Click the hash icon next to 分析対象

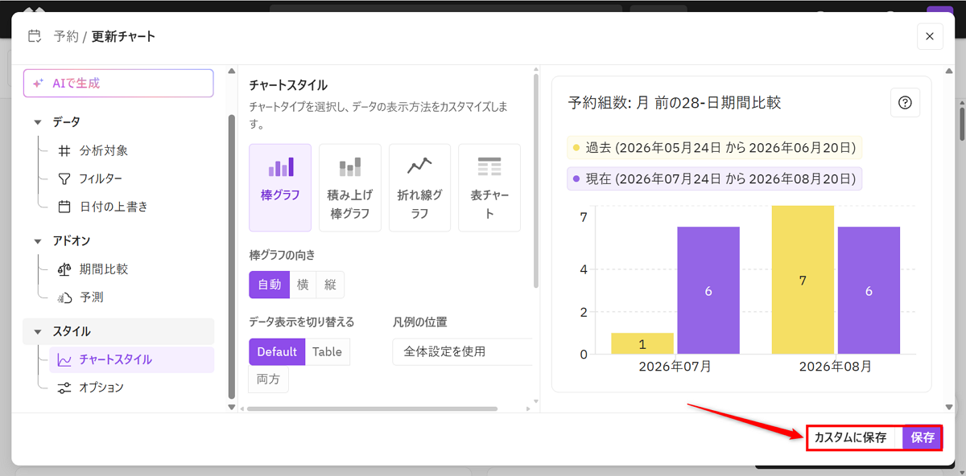coord(64,150)
